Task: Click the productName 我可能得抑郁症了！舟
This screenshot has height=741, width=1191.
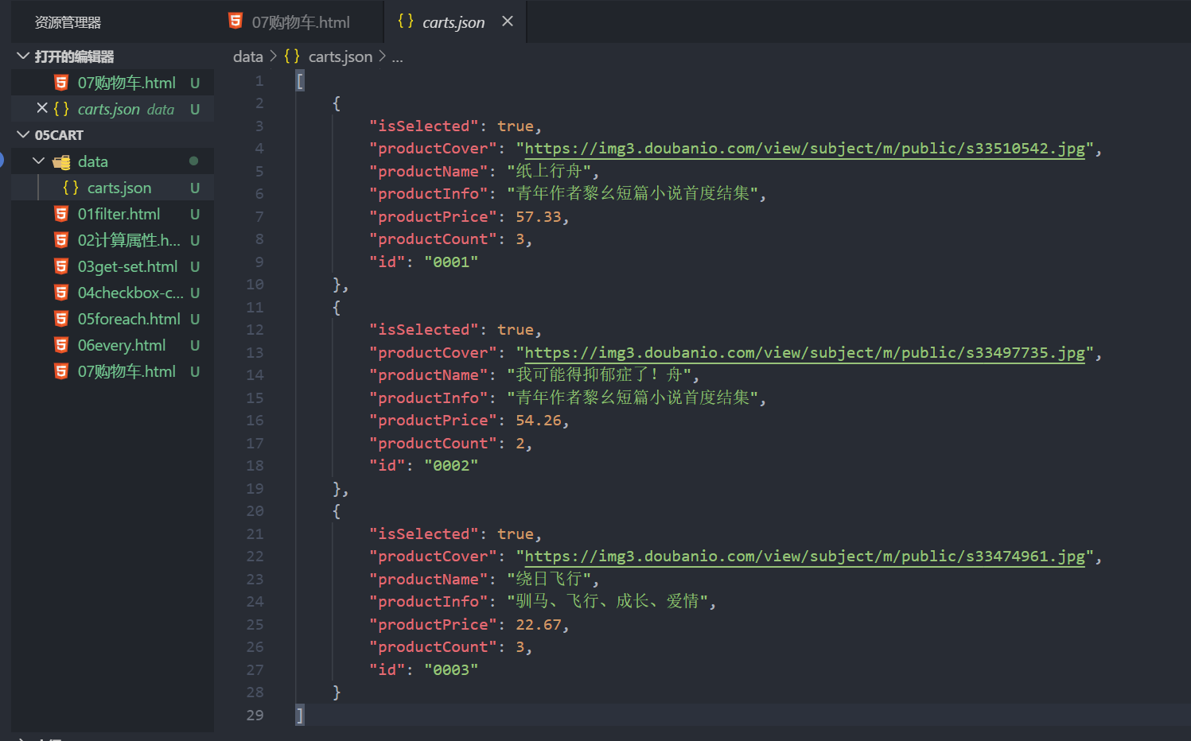Action: [x=599, y=375]
